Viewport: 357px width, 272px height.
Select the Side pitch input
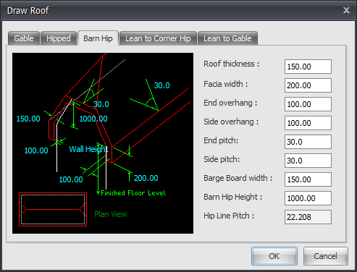[x=308, y=161]
